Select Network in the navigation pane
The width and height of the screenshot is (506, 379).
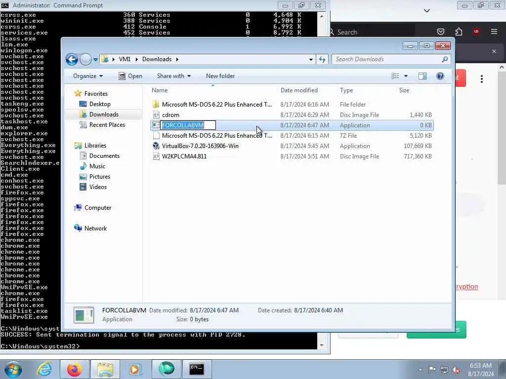95,228
